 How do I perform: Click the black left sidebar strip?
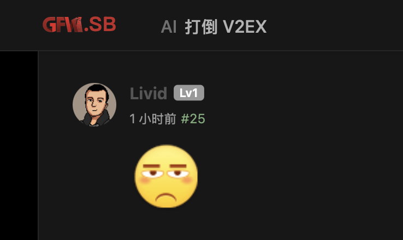coord(19,146)
